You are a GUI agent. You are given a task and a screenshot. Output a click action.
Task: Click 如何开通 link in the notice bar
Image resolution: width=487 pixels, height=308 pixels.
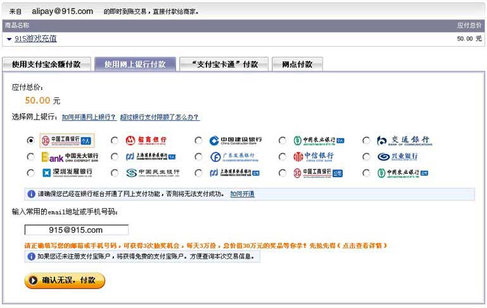243,194
